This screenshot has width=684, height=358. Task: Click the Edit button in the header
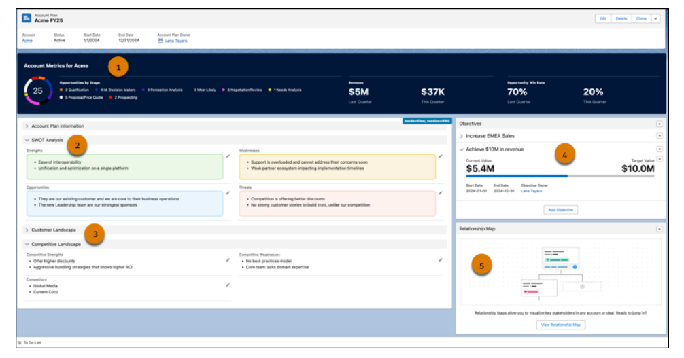(602, 18)
